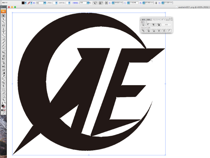210x158 pixels.
Task: Select the Selection (black arrow) tool
Action: point(3,16)
